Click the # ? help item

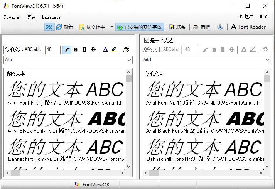[x=263, y=16]
